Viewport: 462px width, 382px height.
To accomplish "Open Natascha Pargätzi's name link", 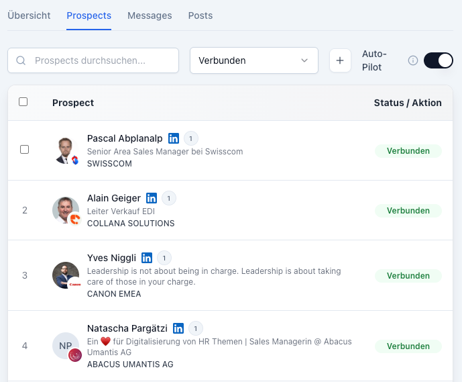I will point(127,328).
